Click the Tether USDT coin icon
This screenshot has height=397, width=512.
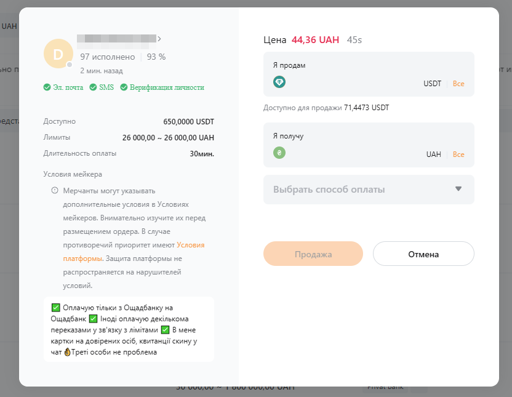tap(279, 82)
